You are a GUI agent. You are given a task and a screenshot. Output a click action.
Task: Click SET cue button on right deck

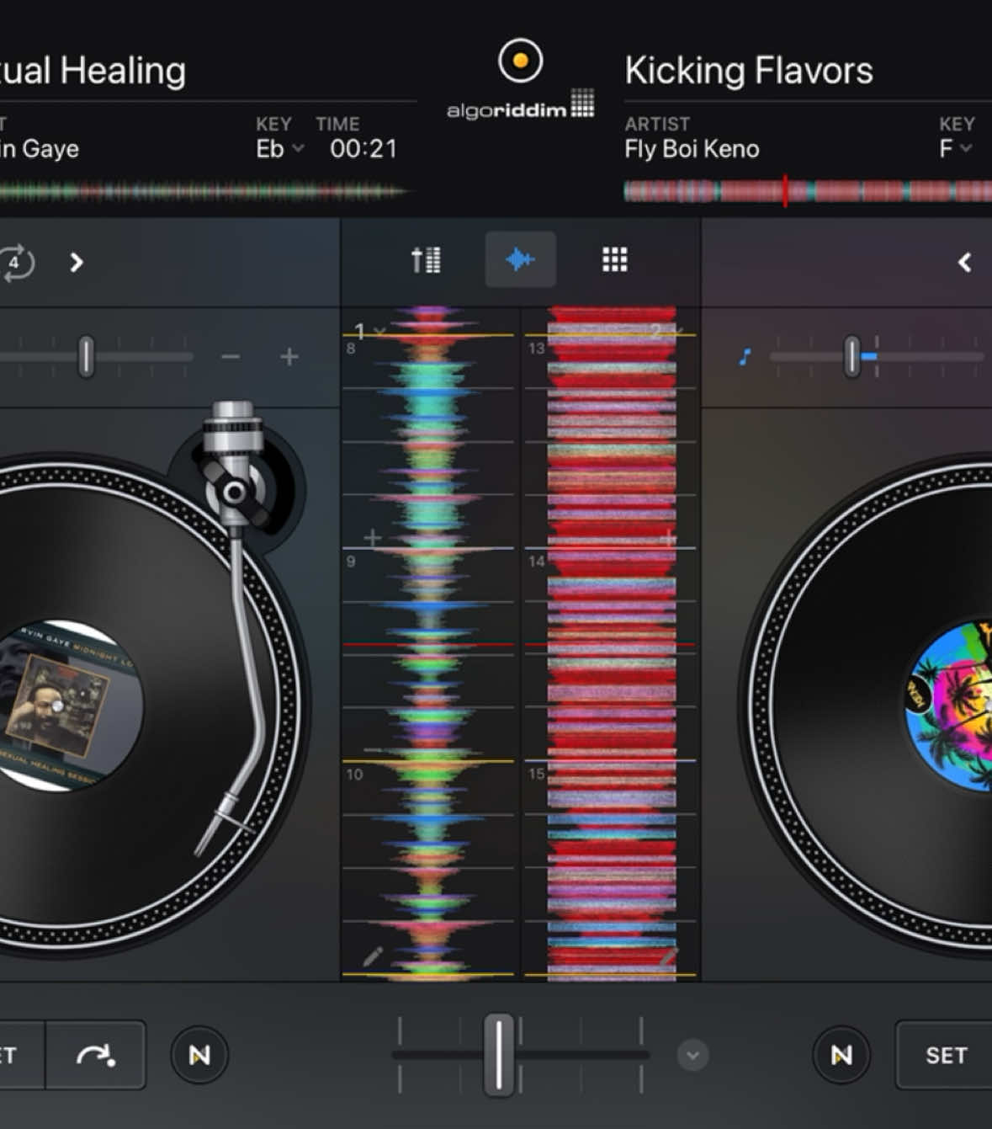[944, 1055]
